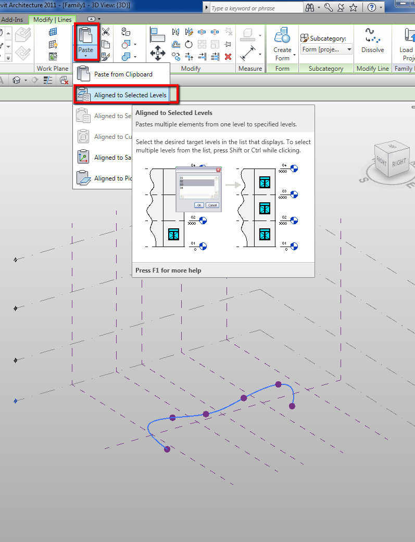The width and height of the screenshot is (415, 542).
Task: Choose Aligned to Selected Levels menu item
Action: [x=121, y=95]
